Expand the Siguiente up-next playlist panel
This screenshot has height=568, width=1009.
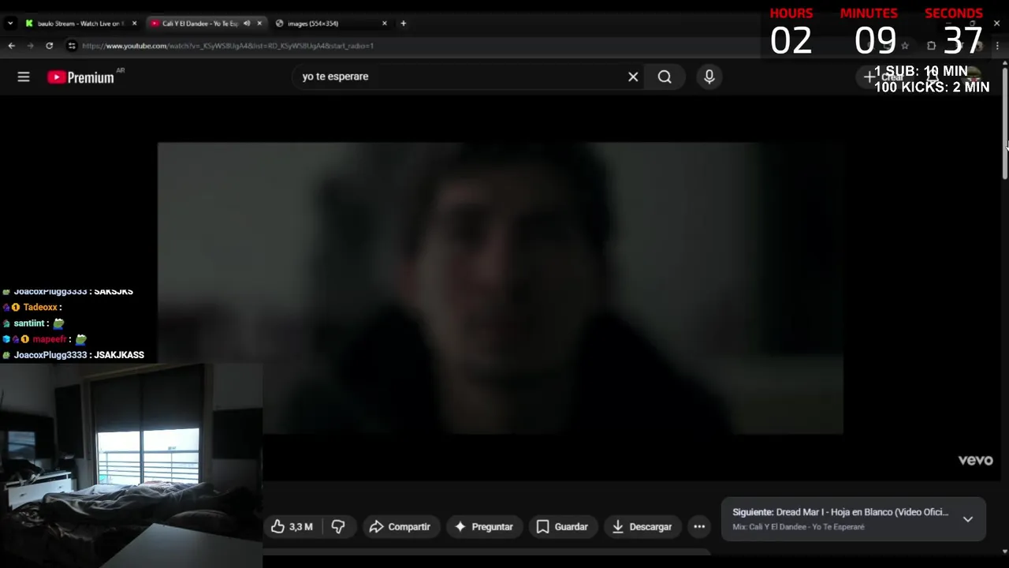click(x=968, y=519)
